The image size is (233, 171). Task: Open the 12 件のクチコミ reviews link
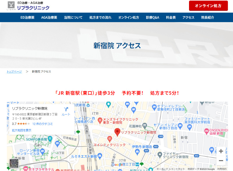43,124
